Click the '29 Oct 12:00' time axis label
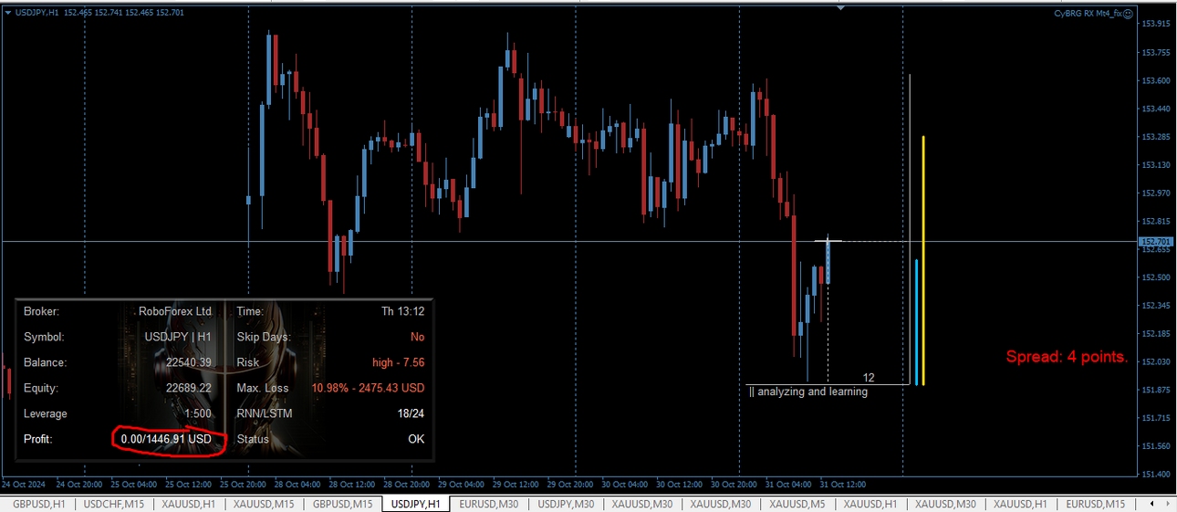The height and width of the screenshot is (512, 1177). [516, 485]
